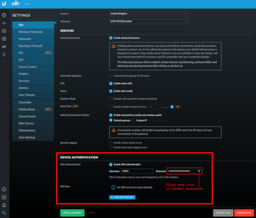The width and height of the screenshot is (256, 218).
Task: Toggle Enable status LED checkbox
Action: click(x=111, y=83)
